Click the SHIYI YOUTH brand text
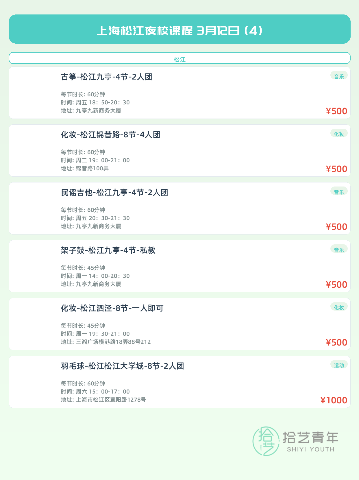 (x=310, y=449)
